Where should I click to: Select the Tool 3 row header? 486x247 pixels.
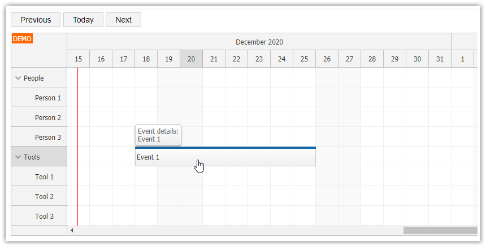coord(44,217)
